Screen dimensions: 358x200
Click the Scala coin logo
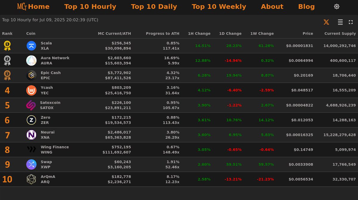point(31,46)
